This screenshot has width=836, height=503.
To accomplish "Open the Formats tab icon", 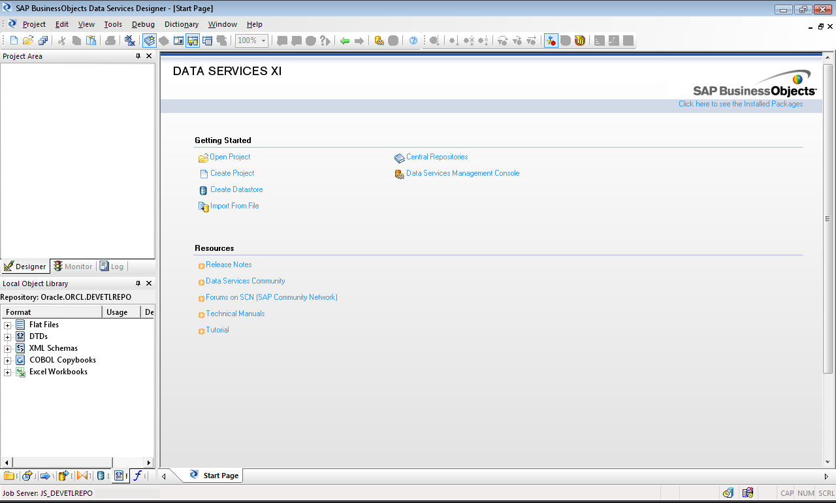I will (x=120, y=476).
